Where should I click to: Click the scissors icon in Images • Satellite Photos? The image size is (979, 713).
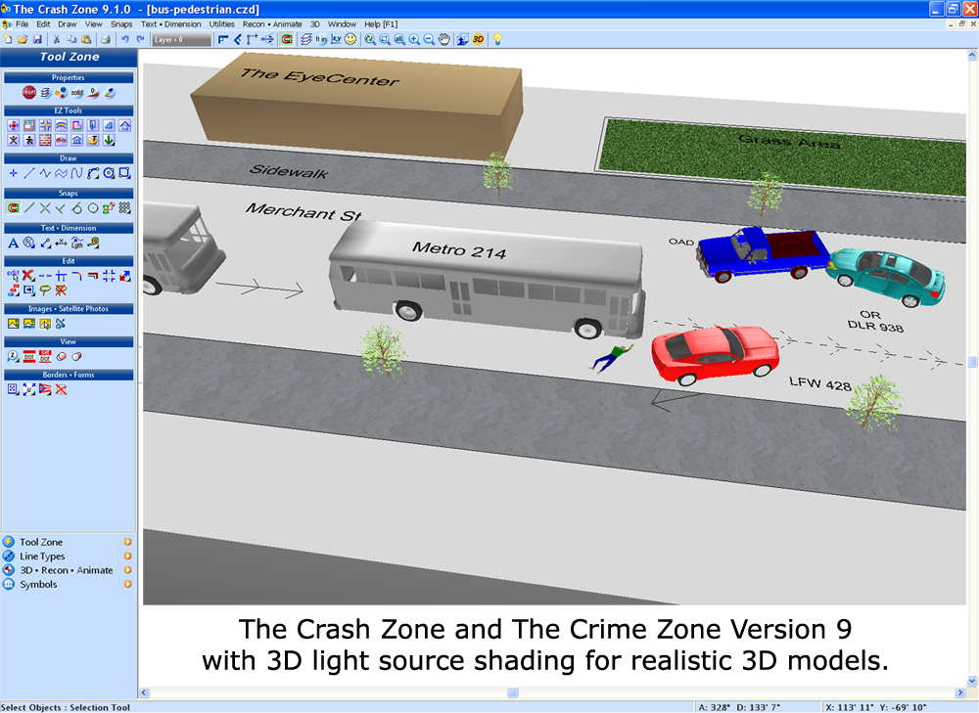pyautogui.click(x=61, y=324)
